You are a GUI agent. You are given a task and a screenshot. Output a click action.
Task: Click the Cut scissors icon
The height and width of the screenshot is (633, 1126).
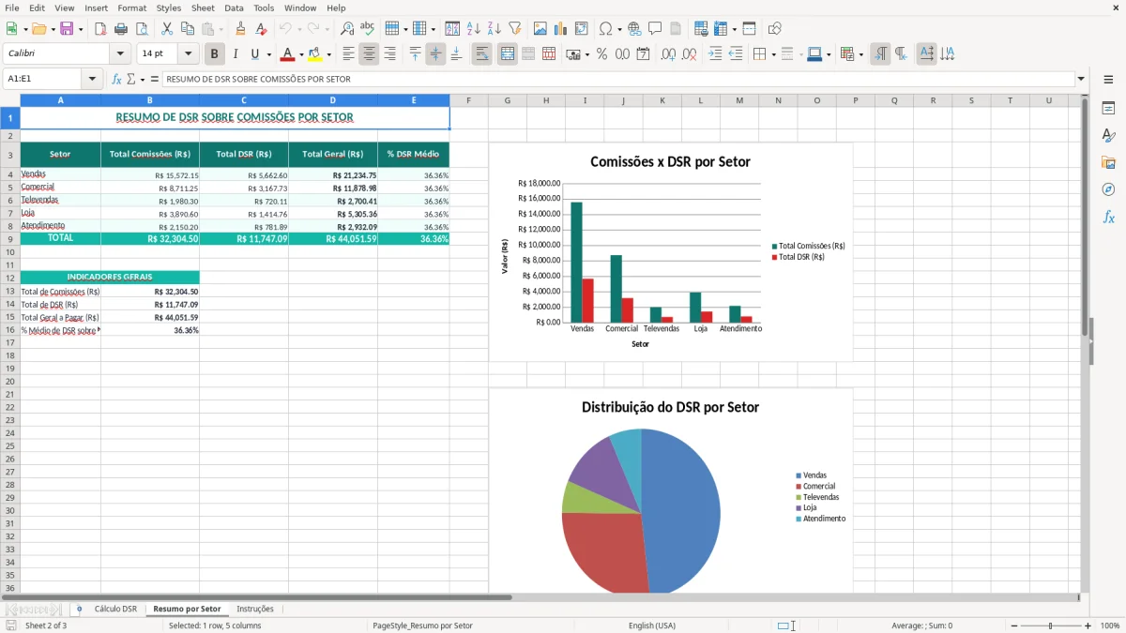167,29
